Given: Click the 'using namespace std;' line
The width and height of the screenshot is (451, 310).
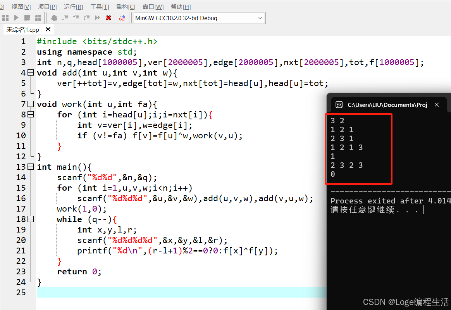Looking at the screenshot, I should coord(86,52).
